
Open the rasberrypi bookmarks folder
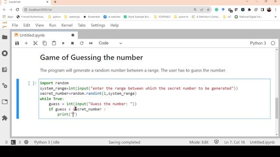(72, 17)
